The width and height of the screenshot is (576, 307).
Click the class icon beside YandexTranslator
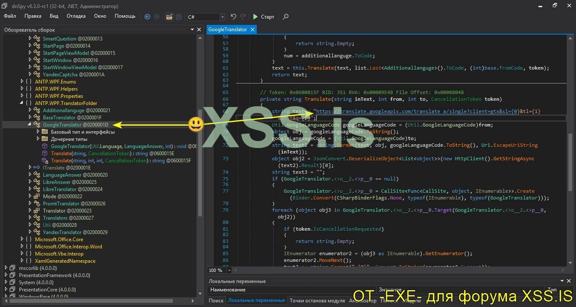click(x=37, y=232)
